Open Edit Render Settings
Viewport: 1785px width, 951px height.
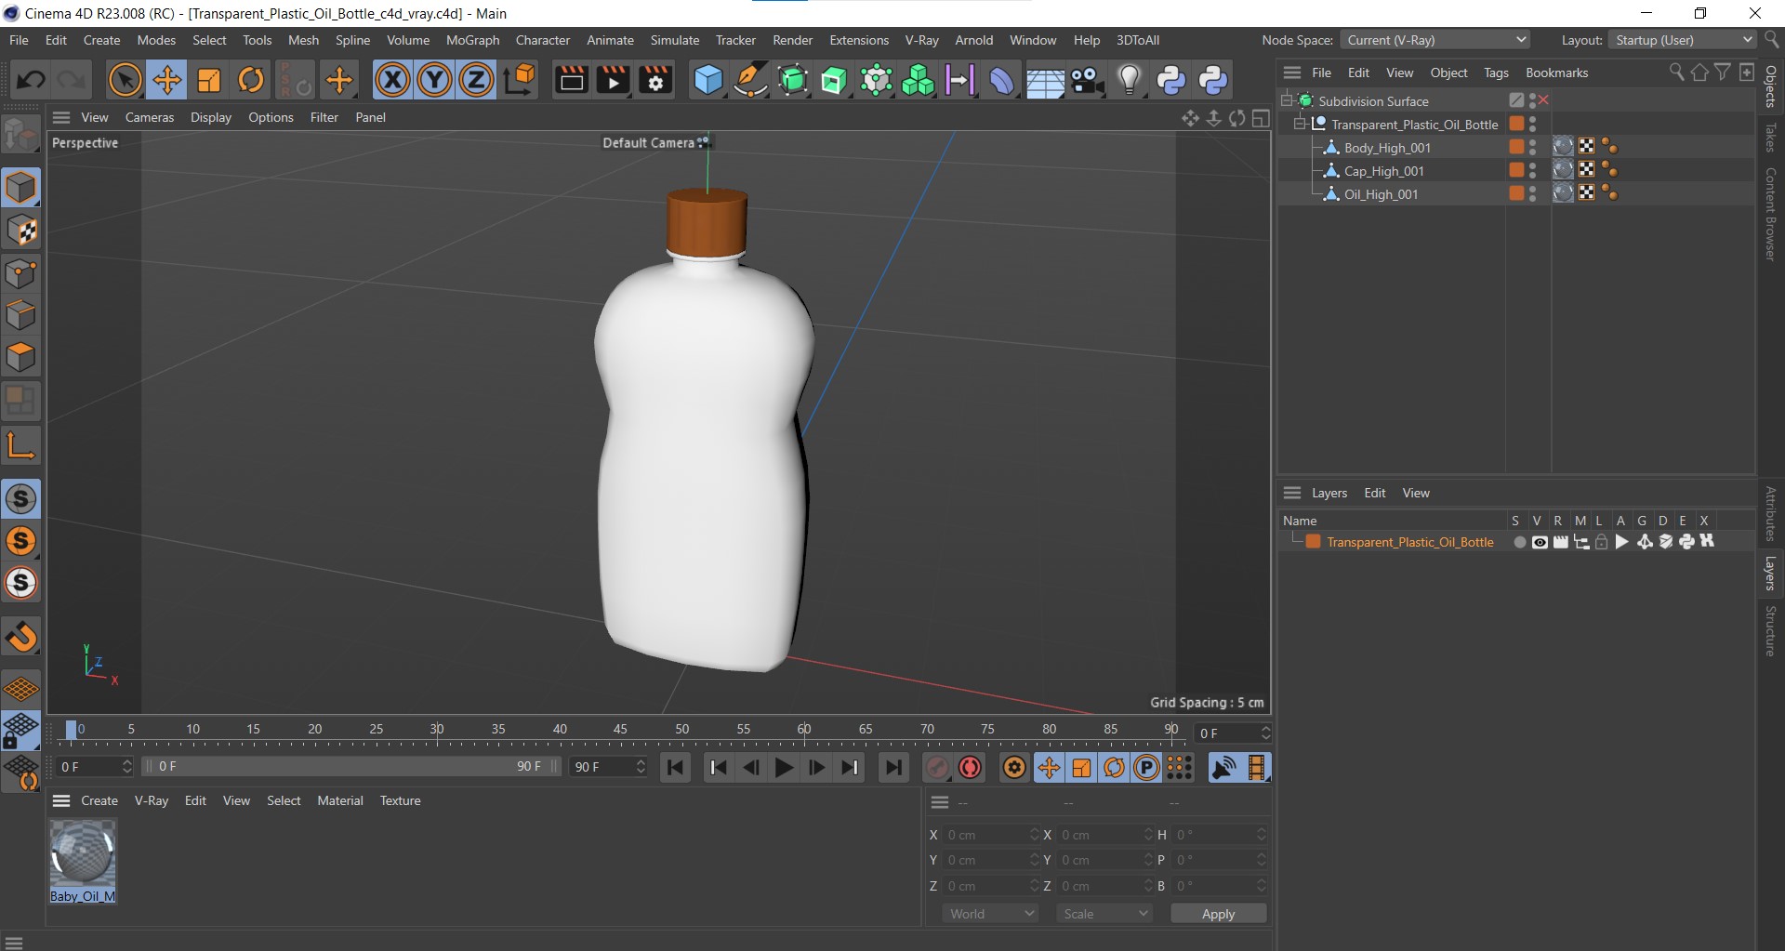[655, 81]
